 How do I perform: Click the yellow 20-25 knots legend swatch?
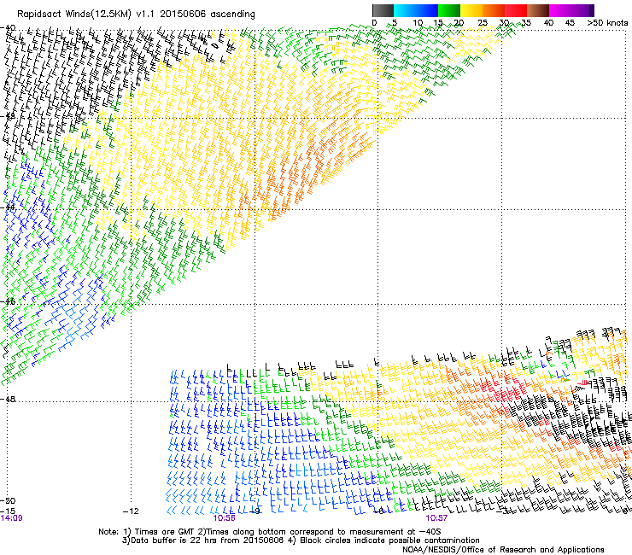471,10
